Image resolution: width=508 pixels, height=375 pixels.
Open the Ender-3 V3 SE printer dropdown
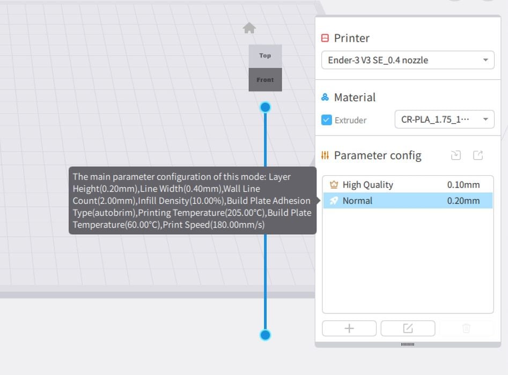pyautogui.click(x=408, y=60)
